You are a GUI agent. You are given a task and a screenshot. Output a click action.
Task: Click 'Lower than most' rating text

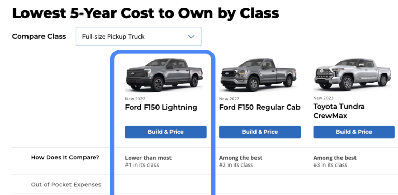click(148, 158)
